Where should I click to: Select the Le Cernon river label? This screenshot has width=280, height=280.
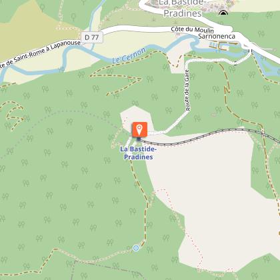click(129, 55)
